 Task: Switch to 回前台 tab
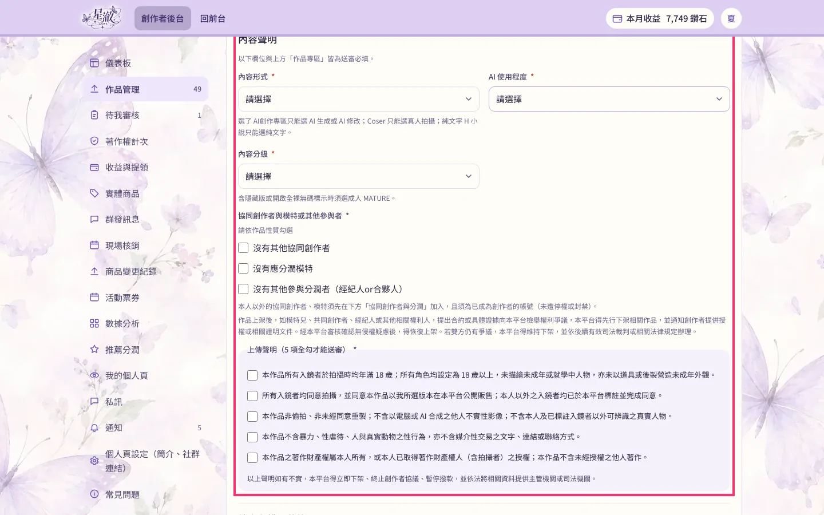(x=213, y=18)
